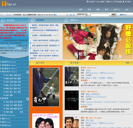Open the 资讯 navigation tab
Viewport: 133px width, 128px height.
click(x=89, y=9)
